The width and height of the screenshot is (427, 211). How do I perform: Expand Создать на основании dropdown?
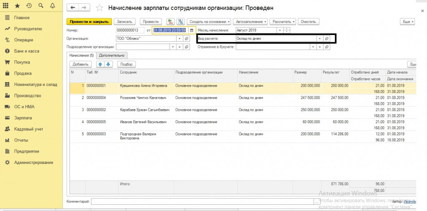[209, 22]
